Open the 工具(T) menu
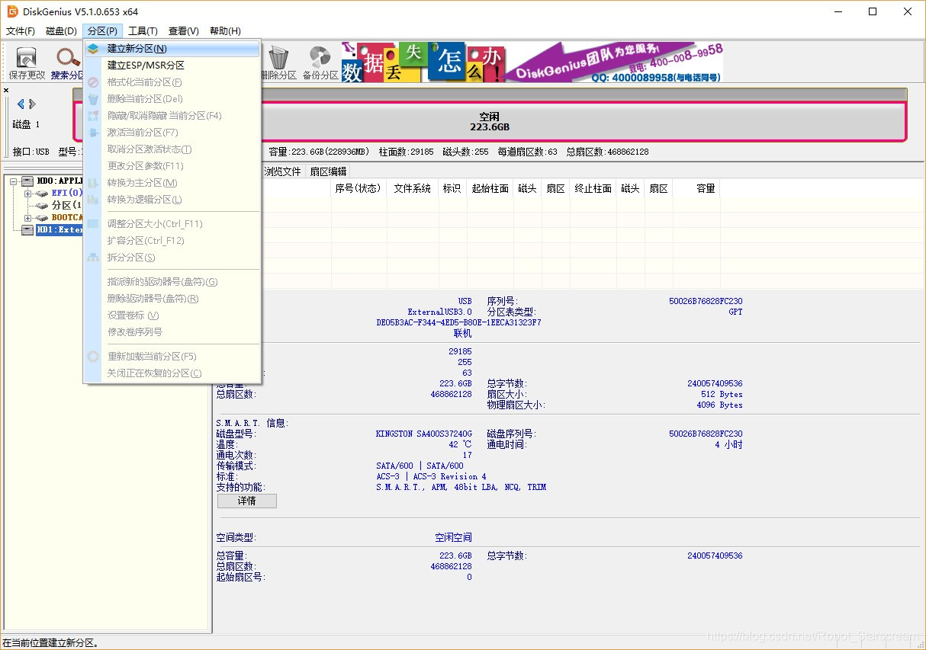This screenshot has height=650, width=926. tap(143, 31)
